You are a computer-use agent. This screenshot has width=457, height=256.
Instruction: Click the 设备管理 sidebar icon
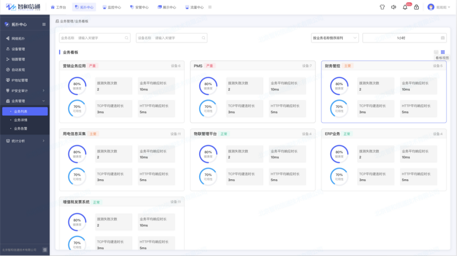pyautogui.click(x=8, y=49)
